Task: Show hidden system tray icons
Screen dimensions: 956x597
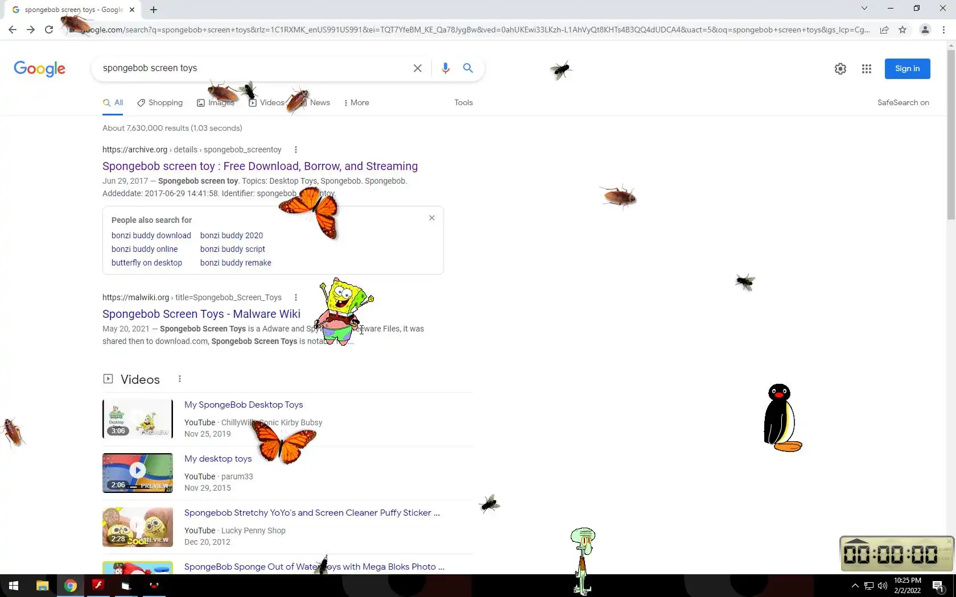Action: point(855,586)
